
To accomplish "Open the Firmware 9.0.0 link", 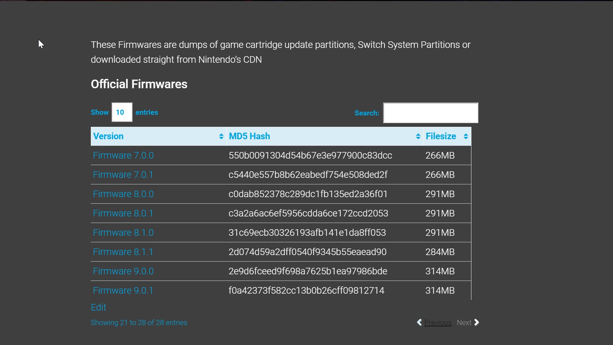I will click(123, 271).
